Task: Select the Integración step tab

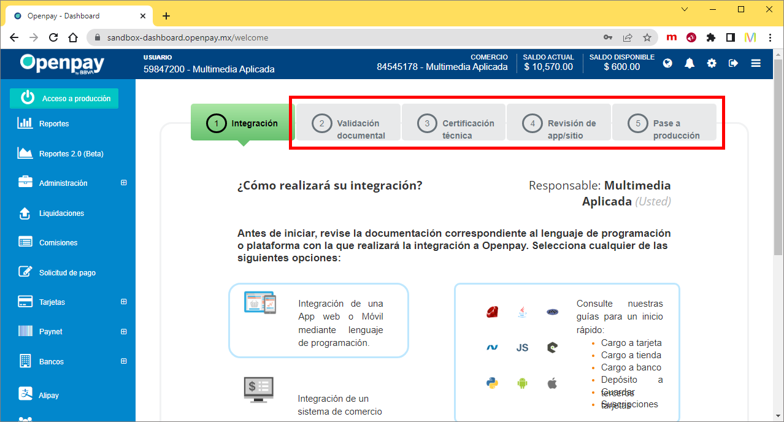Action: pyautogui.click(x=243, y=123)
